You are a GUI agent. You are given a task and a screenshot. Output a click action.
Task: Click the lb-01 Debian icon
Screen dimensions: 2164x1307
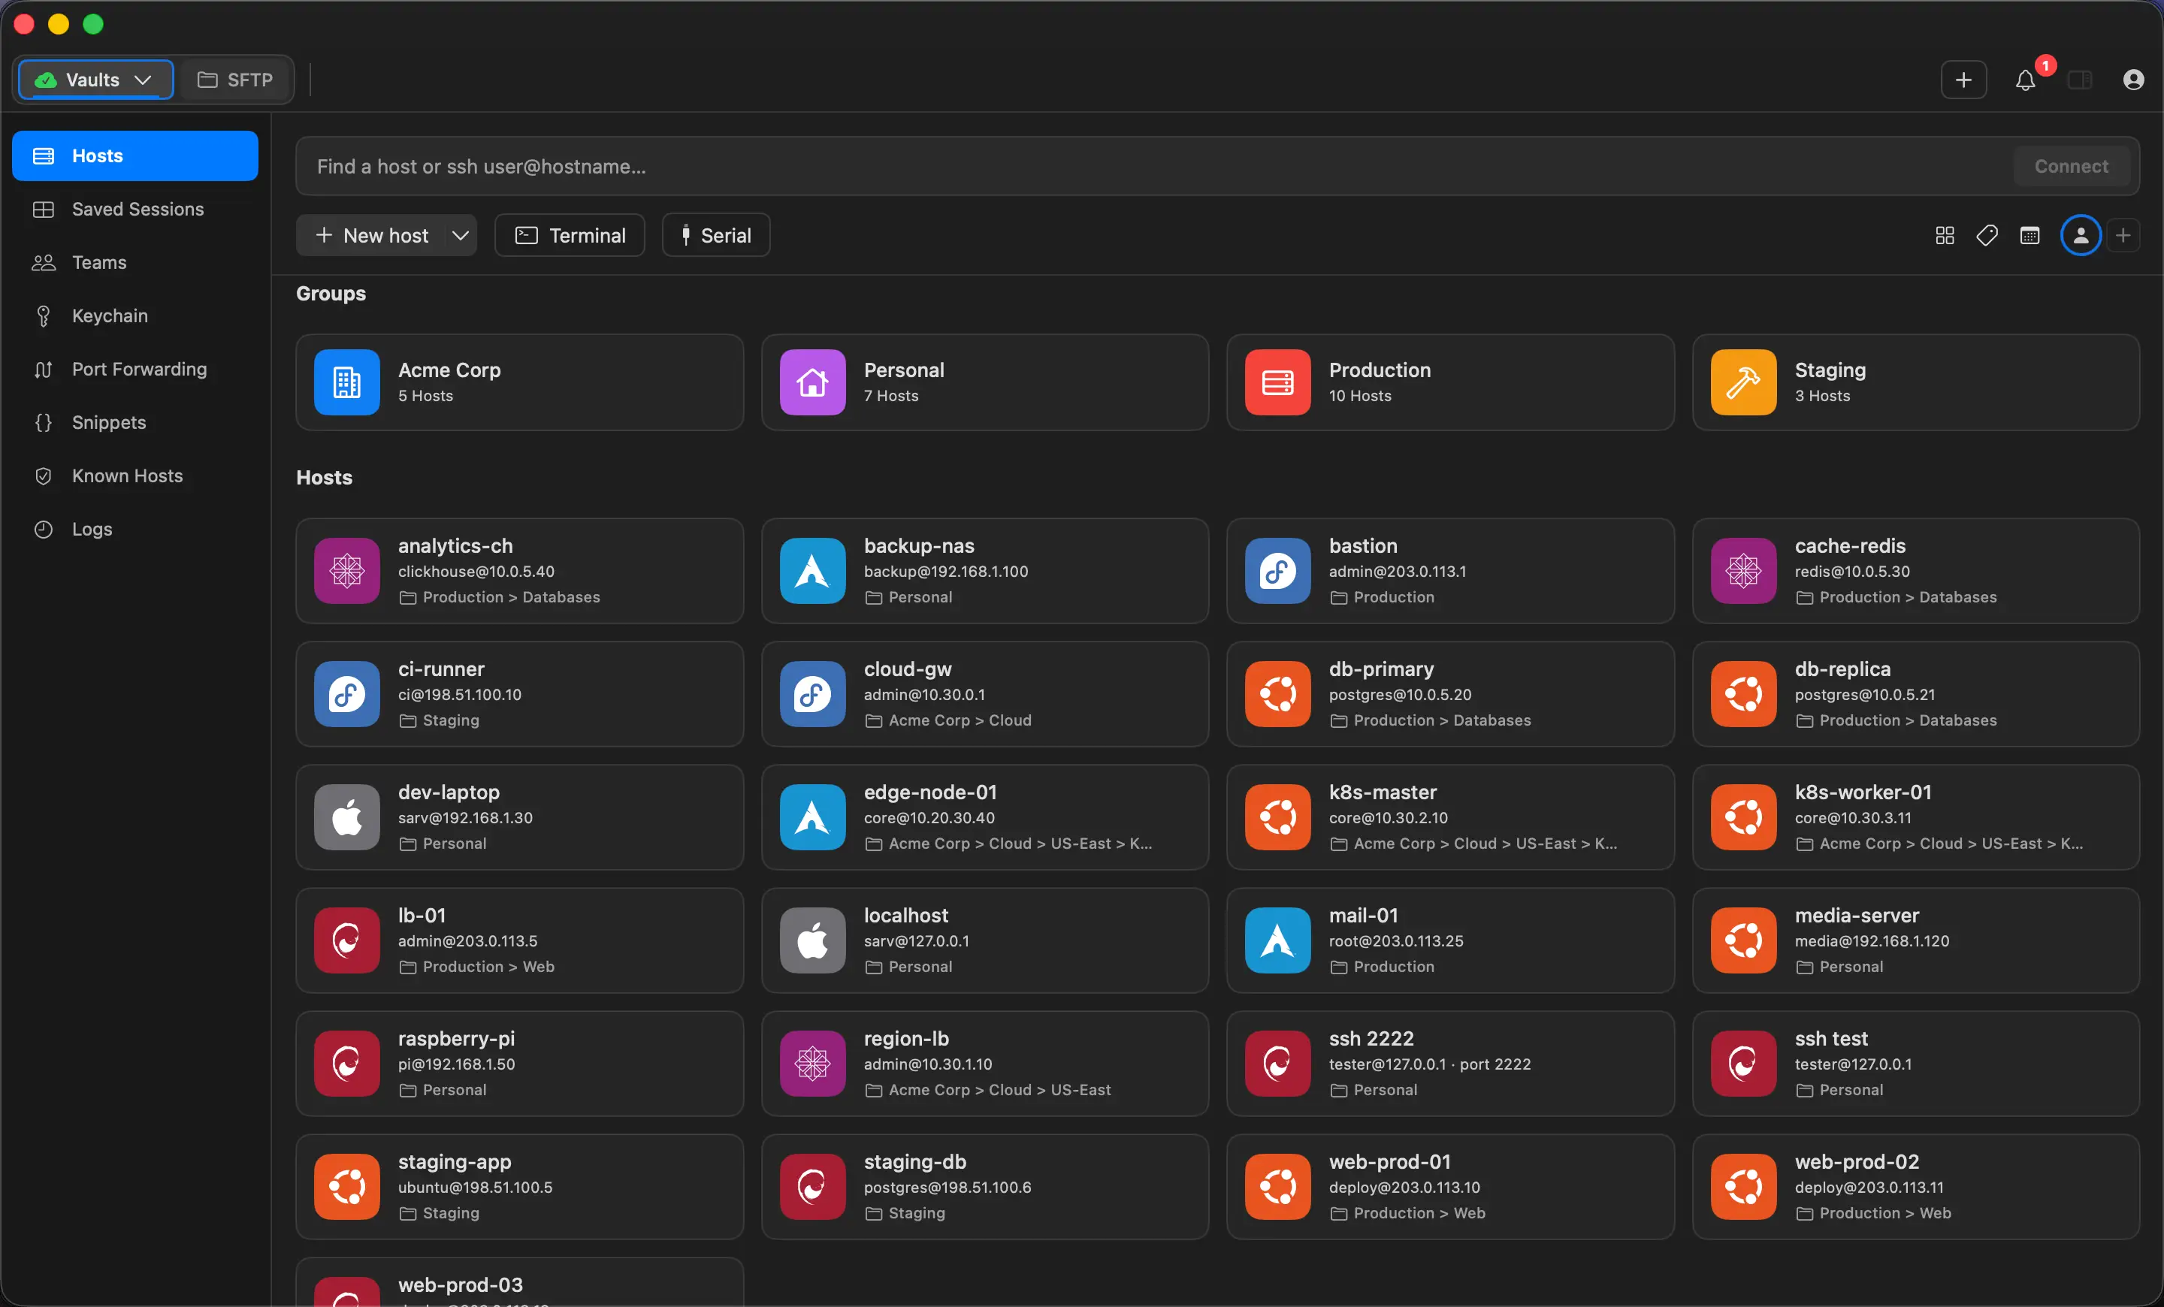pos(347,940)
